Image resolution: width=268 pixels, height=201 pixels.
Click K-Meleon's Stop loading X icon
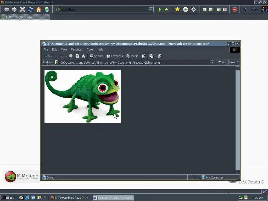tap(23, 9)
